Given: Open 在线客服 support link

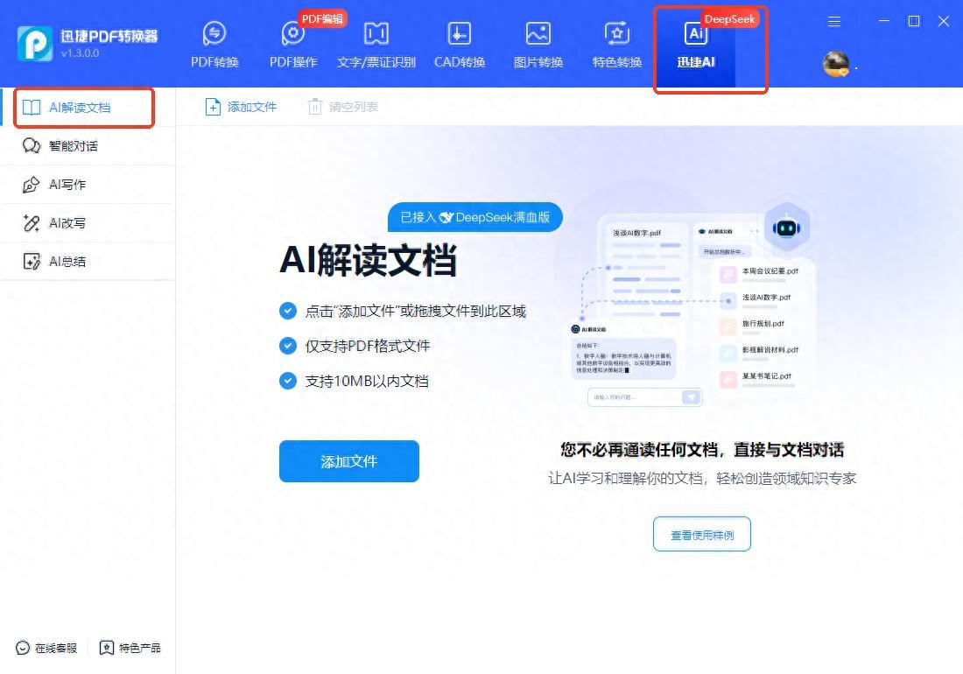Looking at the screenshot, I should tap(47, 648).
